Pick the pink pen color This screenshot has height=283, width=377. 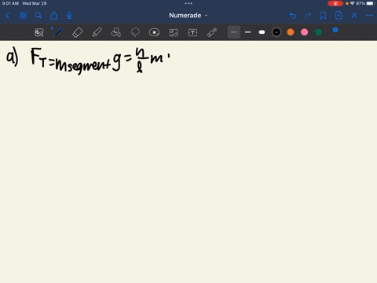304,32
